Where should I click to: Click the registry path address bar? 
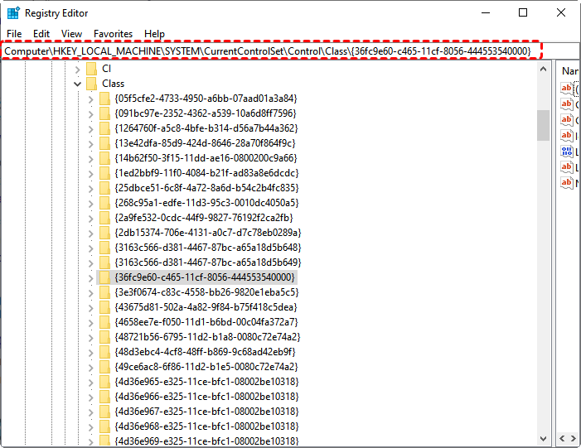(x=272, y=51)
